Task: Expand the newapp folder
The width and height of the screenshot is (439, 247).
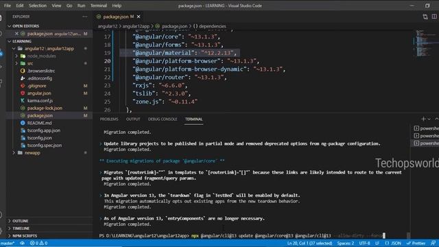Action: pyautogui.click(x=14, y=152)
